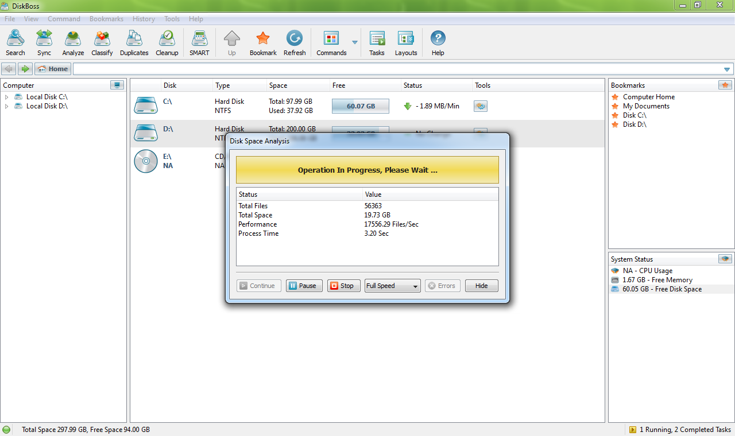Click the 60.07 GB free space bar
This screenshot has width=735, height=436.
pos(361,106)
